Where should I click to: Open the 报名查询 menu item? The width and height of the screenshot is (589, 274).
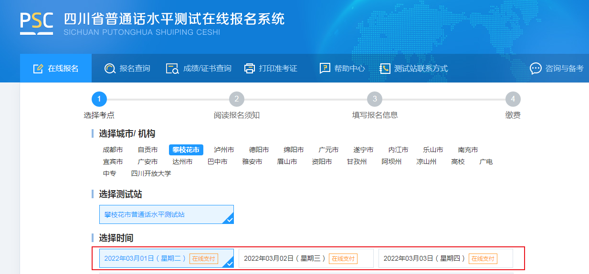135,69
